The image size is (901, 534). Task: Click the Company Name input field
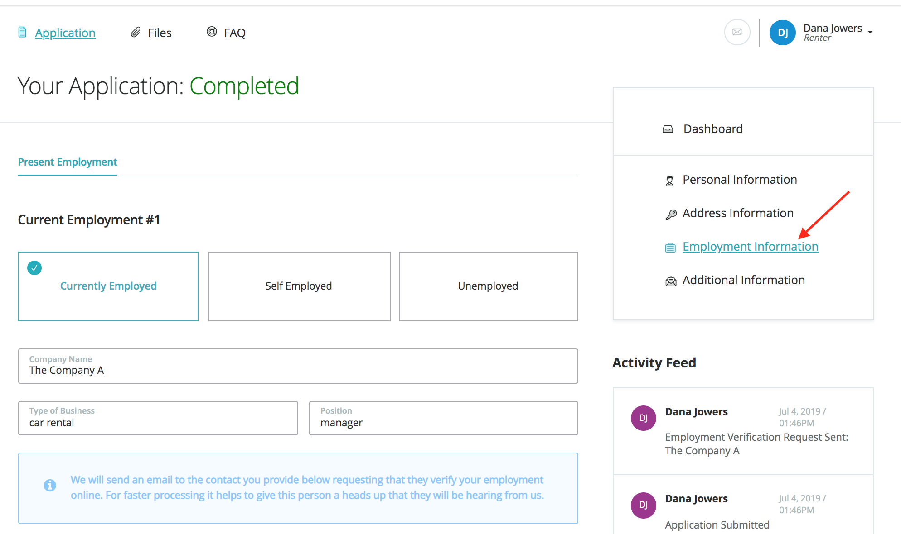click(x=298, y=370)
